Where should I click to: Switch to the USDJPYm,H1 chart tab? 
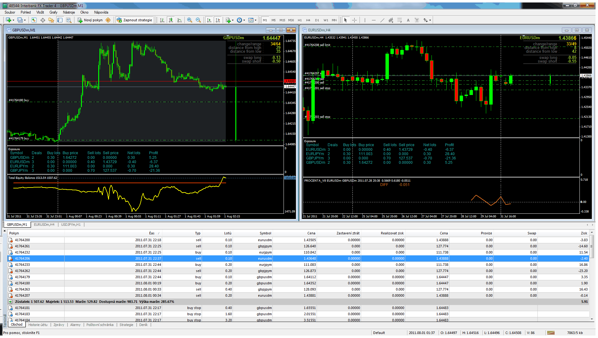click(x=71, y=225)
